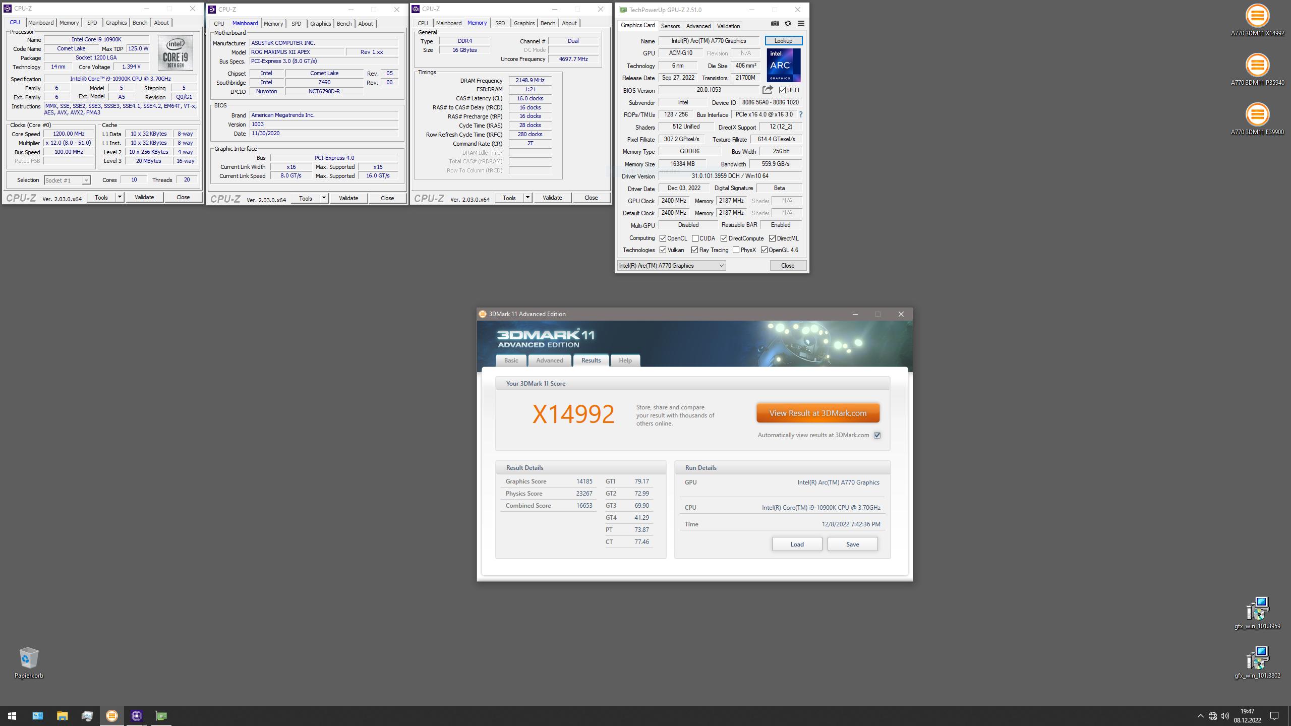Toggle CUDA checkbox

pos(695,238)
